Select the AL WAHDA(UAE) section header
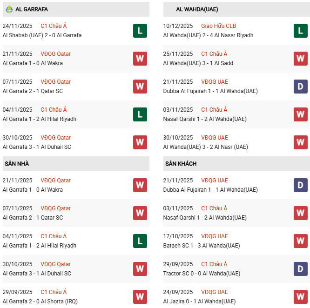Viewport: 310px width, 308px height. tap(197, 9)
